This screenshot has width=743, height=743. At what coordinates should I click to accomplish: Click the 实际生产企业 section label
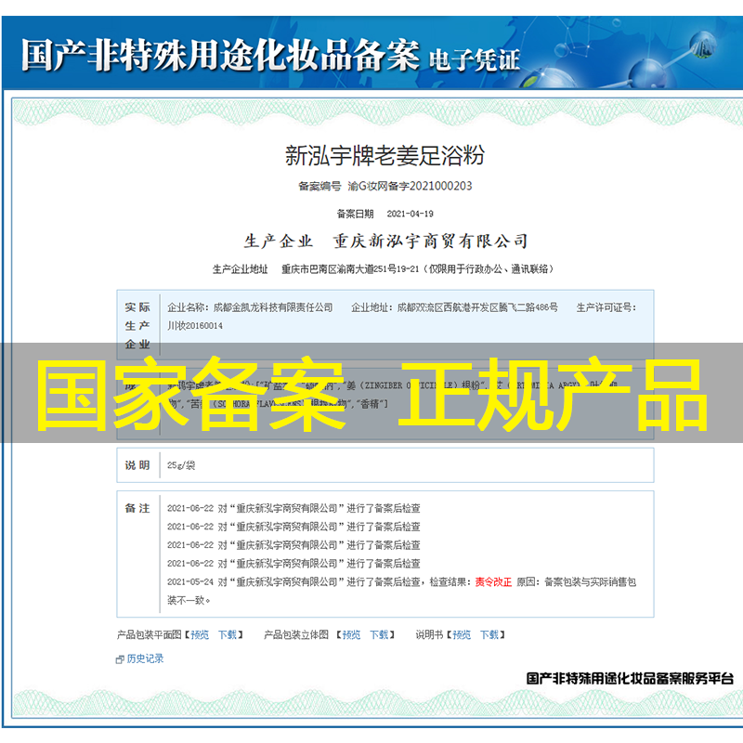point(137,326)
